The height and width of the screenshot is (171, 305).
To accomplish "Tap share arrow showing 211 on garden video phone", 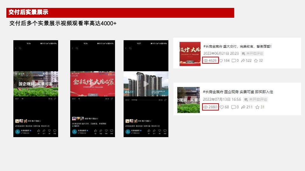I will [44, 131].
